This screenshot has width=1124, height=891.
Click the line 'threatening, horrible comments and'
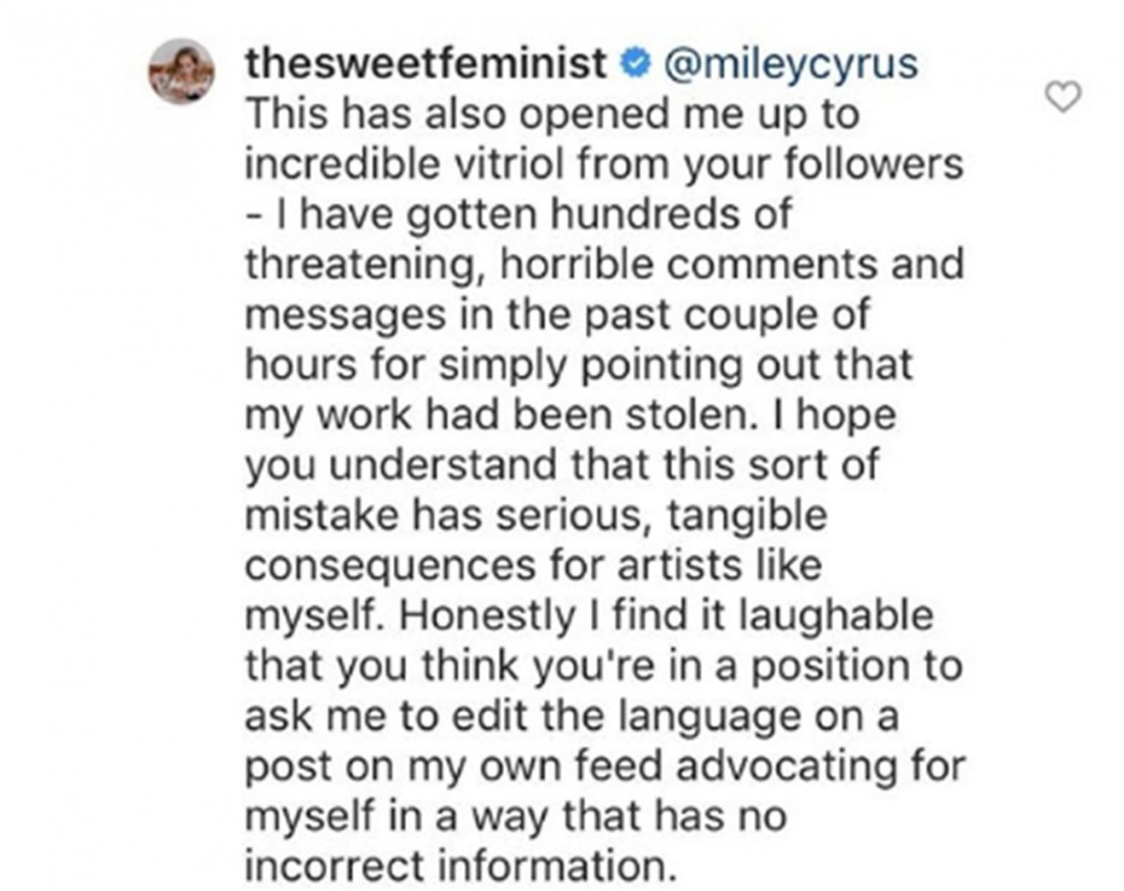pyautogui.click(x=604, y=264)
